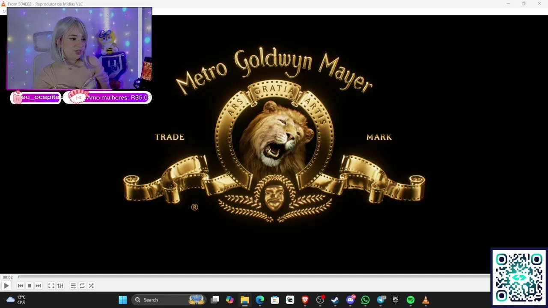
Task: Click the "Amo mulheres: R$5.0" donation label
Action: (118, 98)
